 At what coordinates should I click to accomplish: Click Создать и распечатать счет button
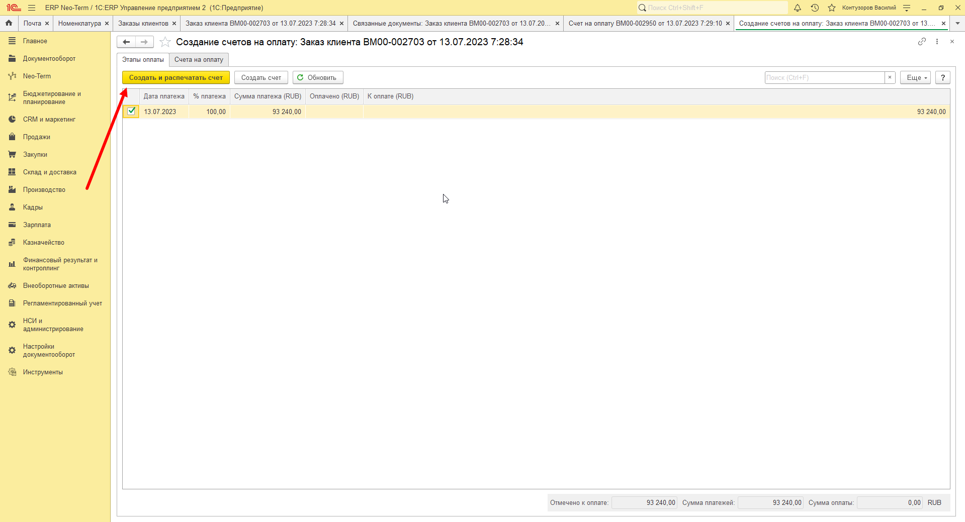pos(176,77)
